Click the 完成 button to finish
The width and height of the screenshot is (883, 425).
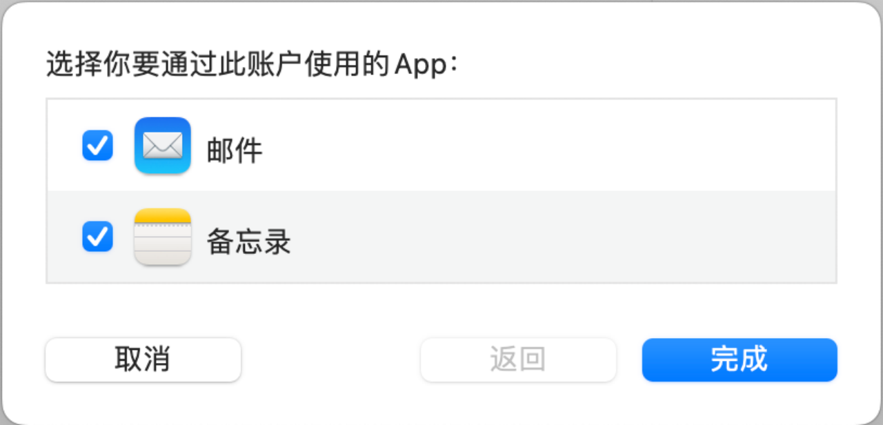point(740,359)
